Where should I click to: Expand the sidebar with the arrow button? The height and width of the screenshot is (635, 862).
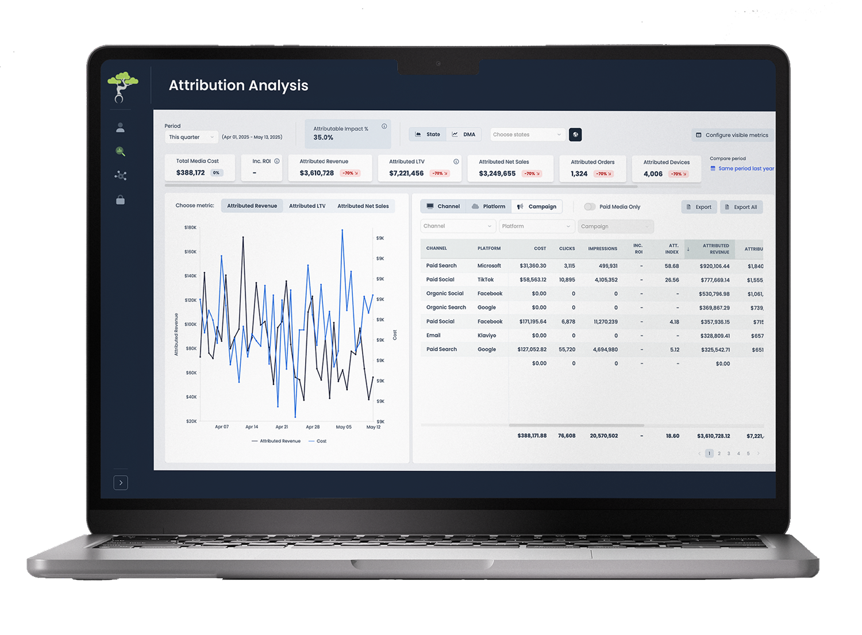tap(121, 483)
